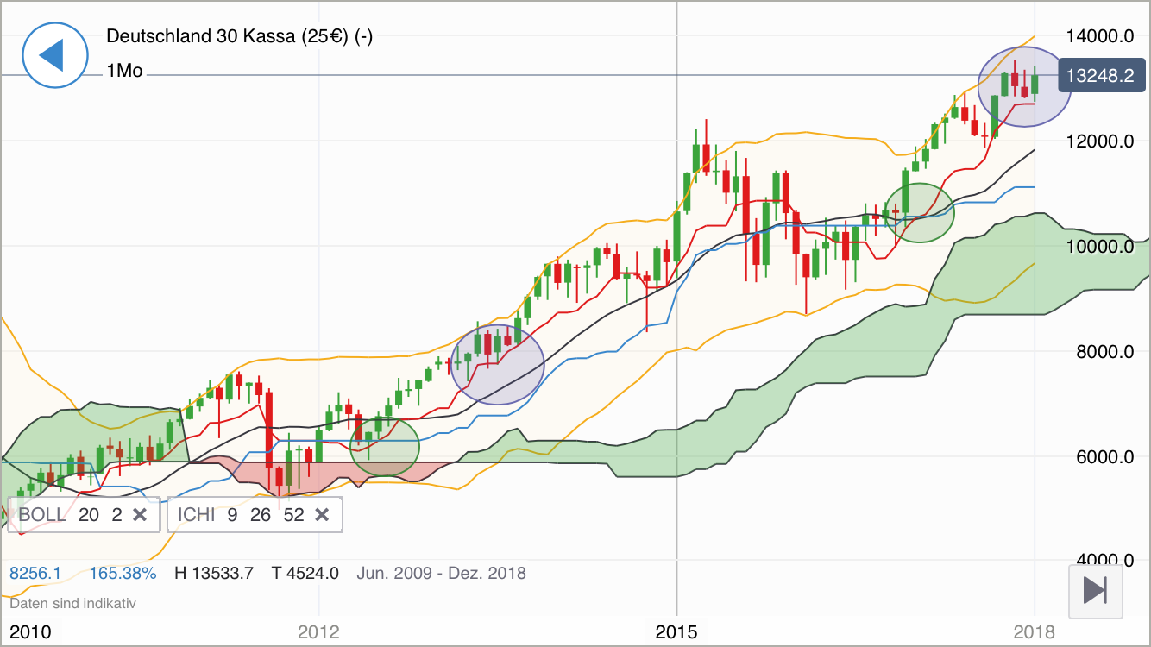Screen dimensions: 1151x647
Task: Click the current price label 13248.2
Action: pyautogui.click(x=1102, y=75)
